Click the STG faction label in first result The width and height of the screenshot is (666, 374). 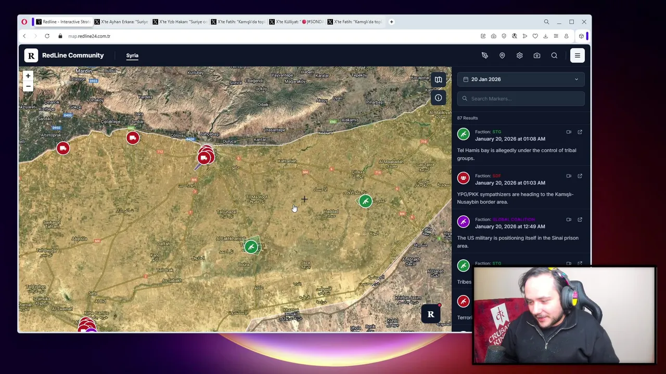coord(496,132)
